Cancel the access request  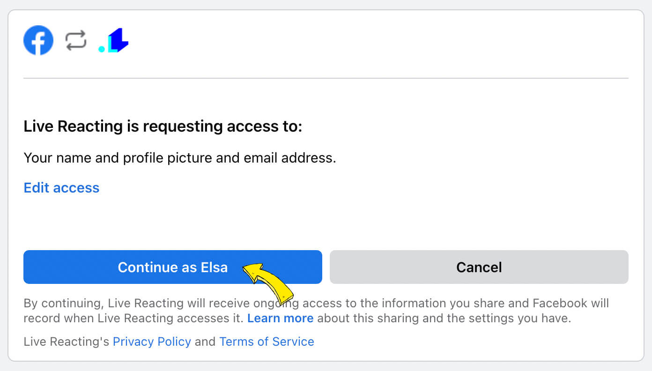[479, 267]
